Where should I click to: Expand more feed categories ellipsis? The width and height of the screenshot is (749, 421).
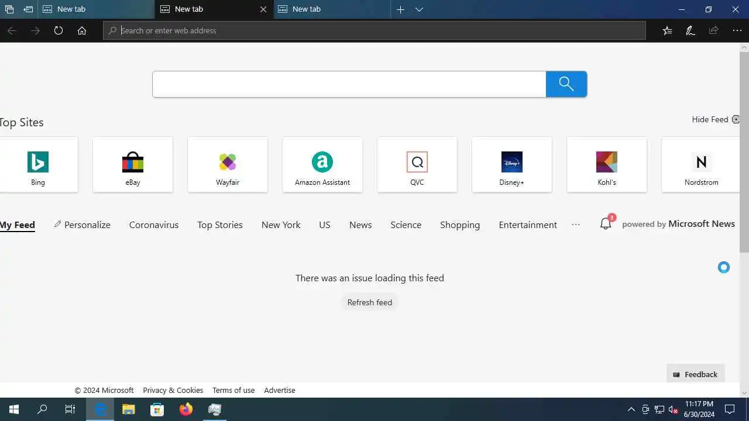tap(576, 225)
